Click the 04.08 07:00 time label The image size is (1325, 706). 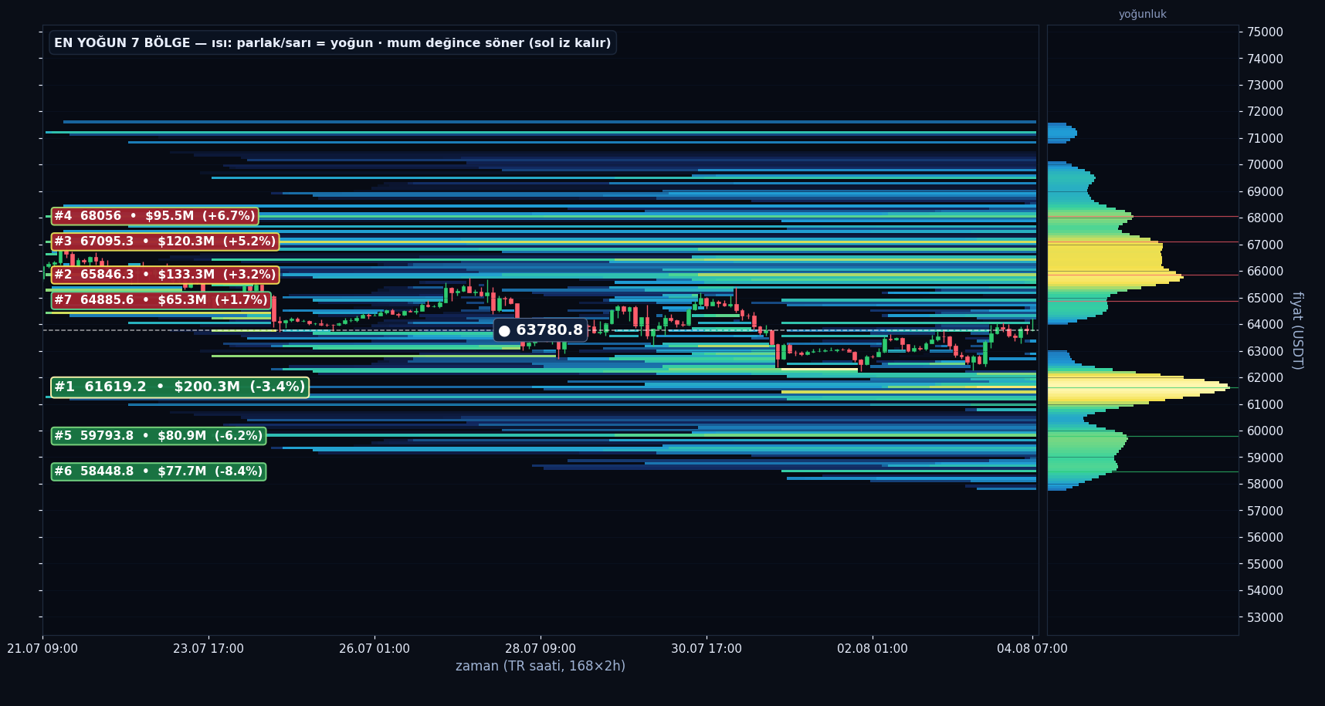coord(1032,649)
